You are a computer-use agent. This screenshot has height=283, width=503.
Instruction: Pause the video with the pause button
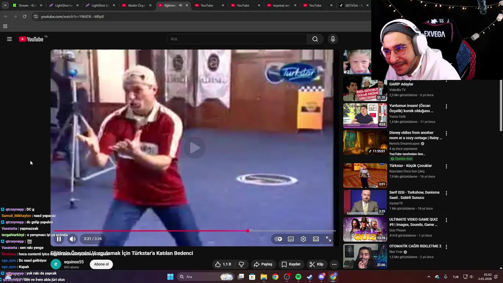(x=59, y=239)
